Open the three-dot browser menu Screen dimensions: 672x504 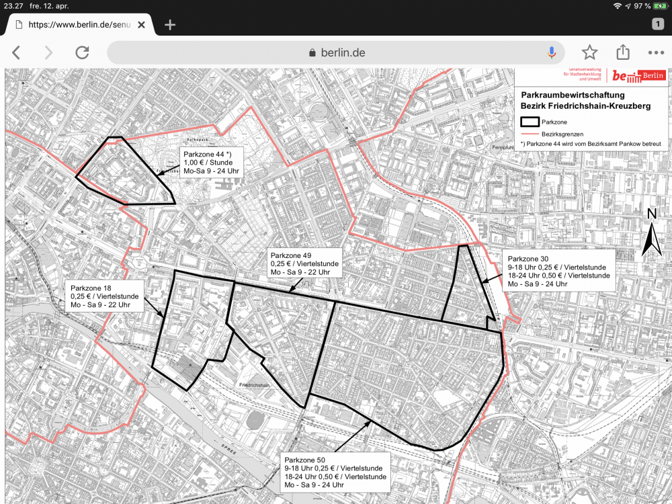(656, 52)
